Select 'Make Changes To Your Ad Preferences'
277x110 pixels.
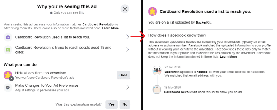click(47, 85)
